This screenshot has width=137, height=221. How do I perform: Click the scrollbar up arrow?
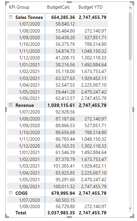click(130, 8)
